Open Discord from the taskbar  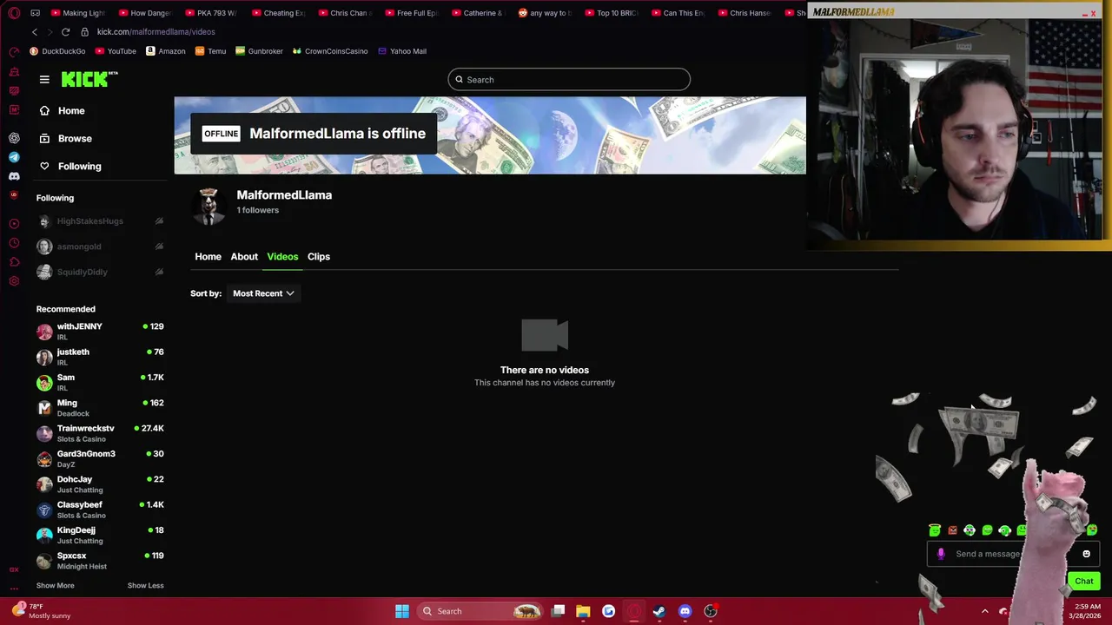[685, 611]
